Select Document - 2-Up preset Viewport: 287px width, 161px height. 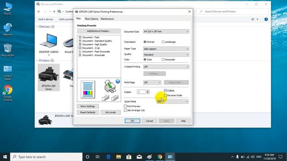pyautogui.click(x=91, y=48)
